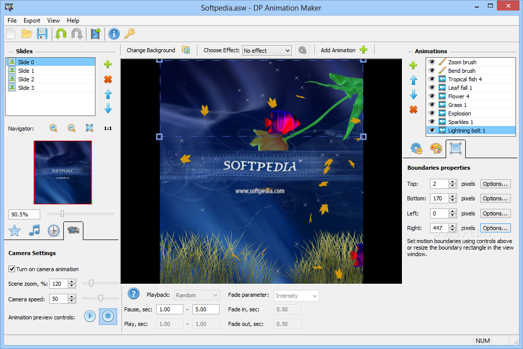This screenshot has height=349, width=523.
Task: Switch to the music note tab
Action: 34,230
